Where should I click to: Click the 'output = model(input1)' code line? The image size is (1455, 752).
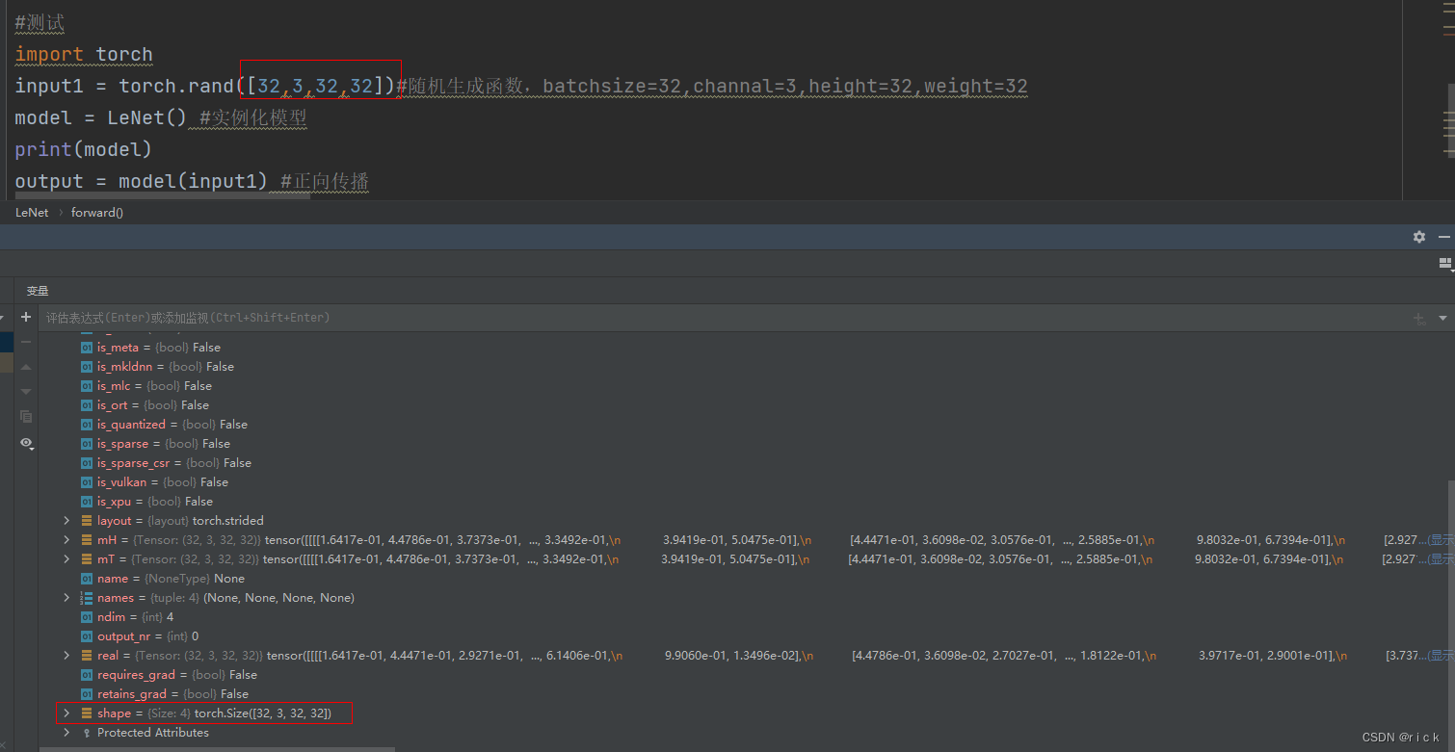[x=193, y=181]
